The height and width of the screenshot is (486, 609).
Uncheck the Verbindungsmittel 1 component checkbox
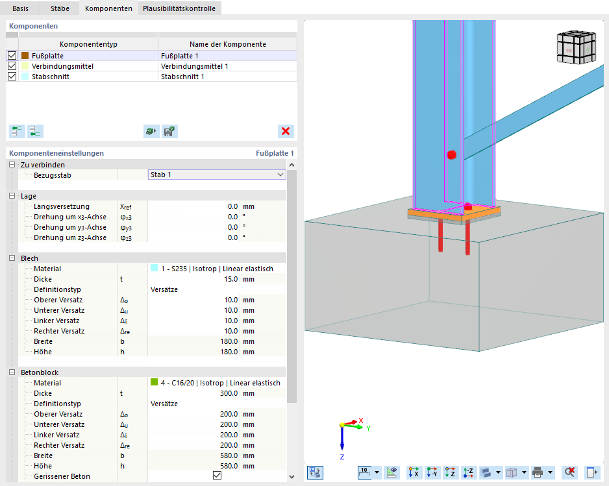[x=11, y=66]
